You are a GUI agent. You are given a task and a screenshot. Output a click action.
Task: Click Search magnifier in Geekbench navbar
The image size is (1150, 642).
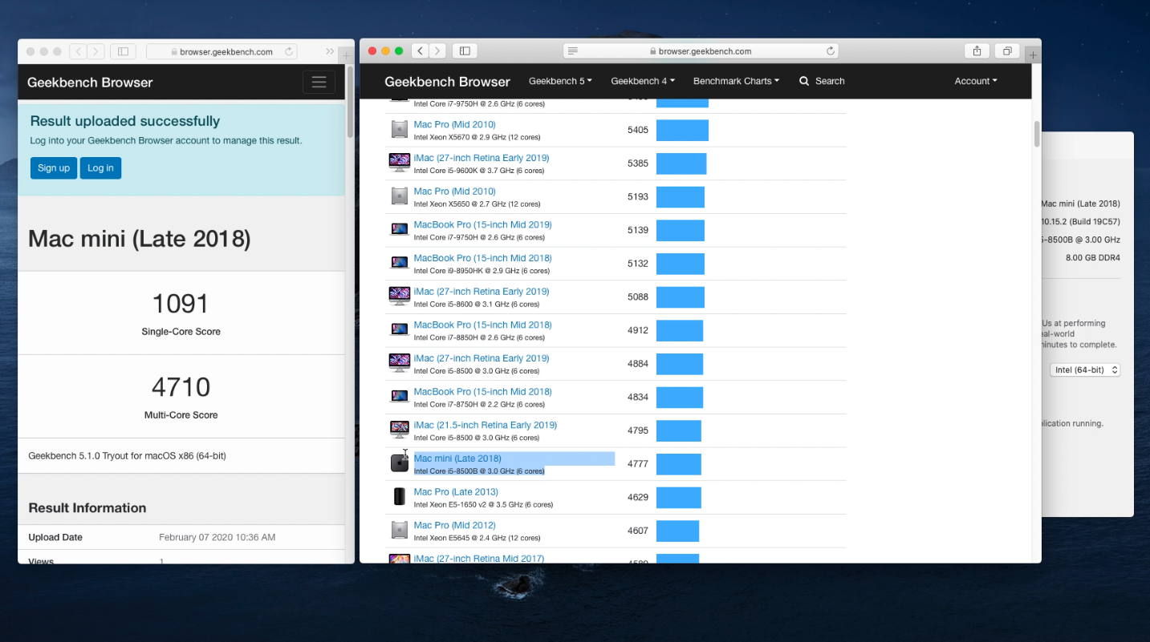tap(804, 81)
